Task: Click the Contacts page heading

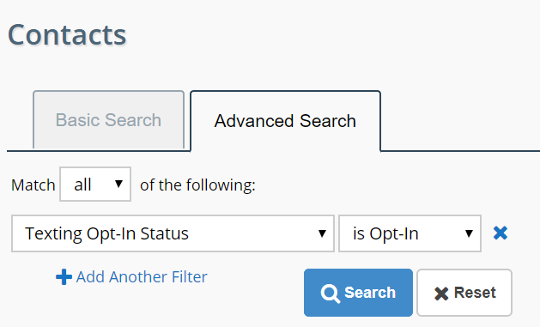Action: [x=67, y=35]
